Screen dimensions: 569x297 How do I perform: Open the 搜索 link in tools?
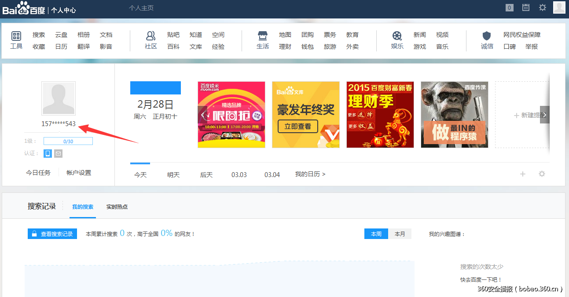[39, 35]
